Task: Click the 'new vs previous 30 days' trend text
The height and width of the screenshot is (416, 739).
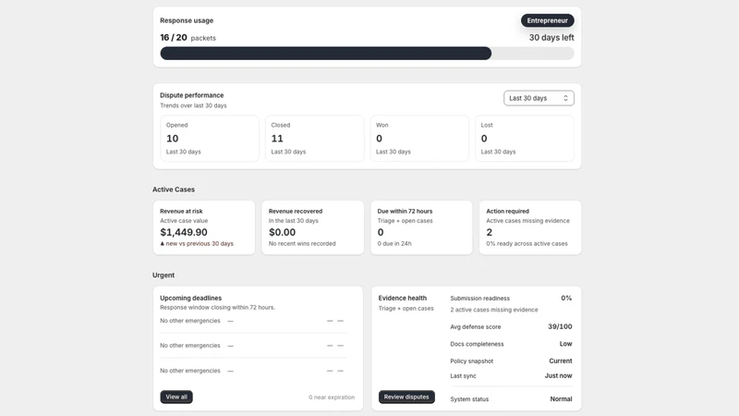Action: 200,244
